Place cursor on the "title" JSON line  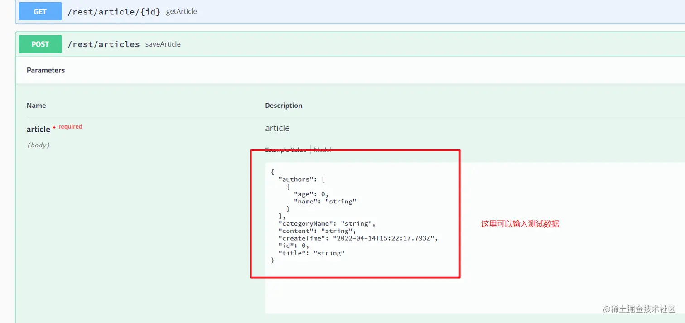click(x=311, y=253)
